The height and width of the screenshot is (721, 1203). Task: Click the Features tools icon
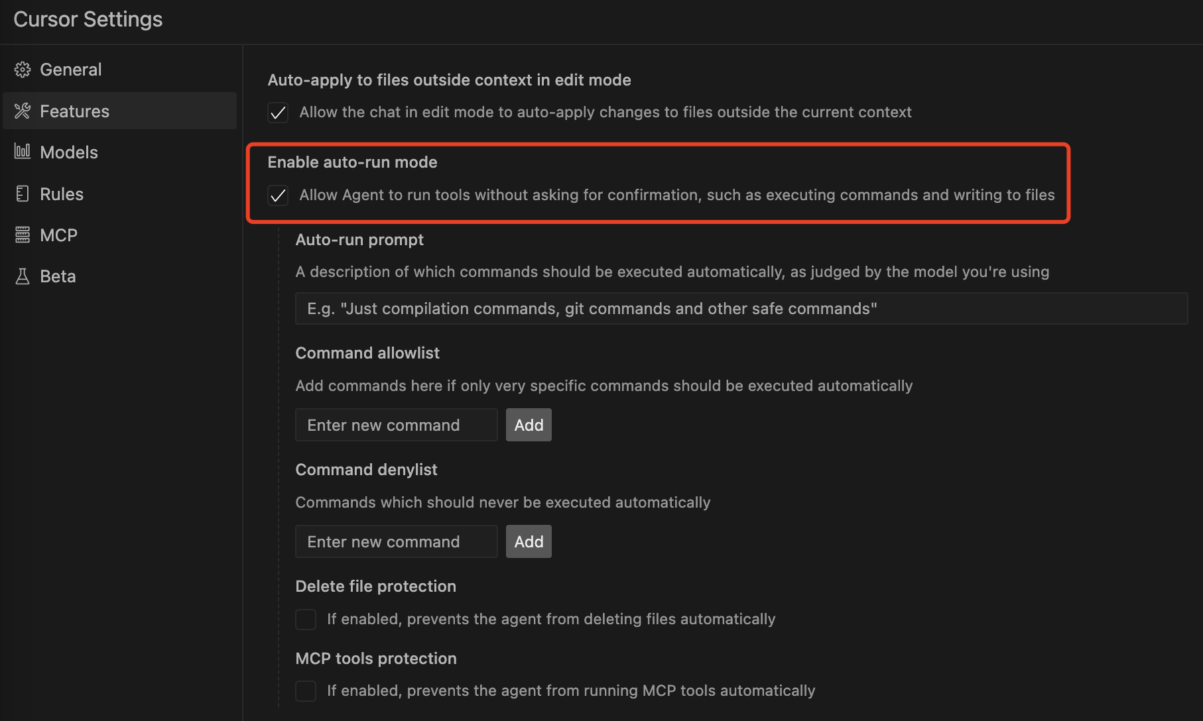coord(23,111)
